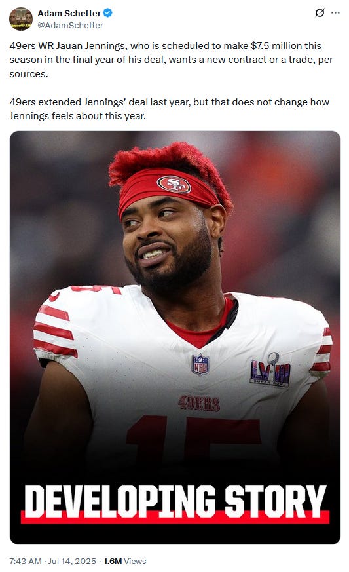This screenshot has height=572, width=349.
Task: Click the red stripes on left sleeve
Action: pyautogui.click(x=55, y=332)
